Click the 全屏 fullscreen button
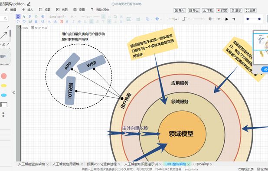The height and width of the screenshot is (171, 268). point(251,10)
